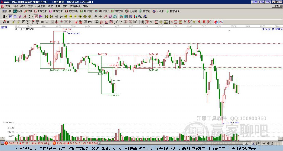Click the jump-to-last-bar arrow icon
The image size is (283, 151).
pos(51,17)
